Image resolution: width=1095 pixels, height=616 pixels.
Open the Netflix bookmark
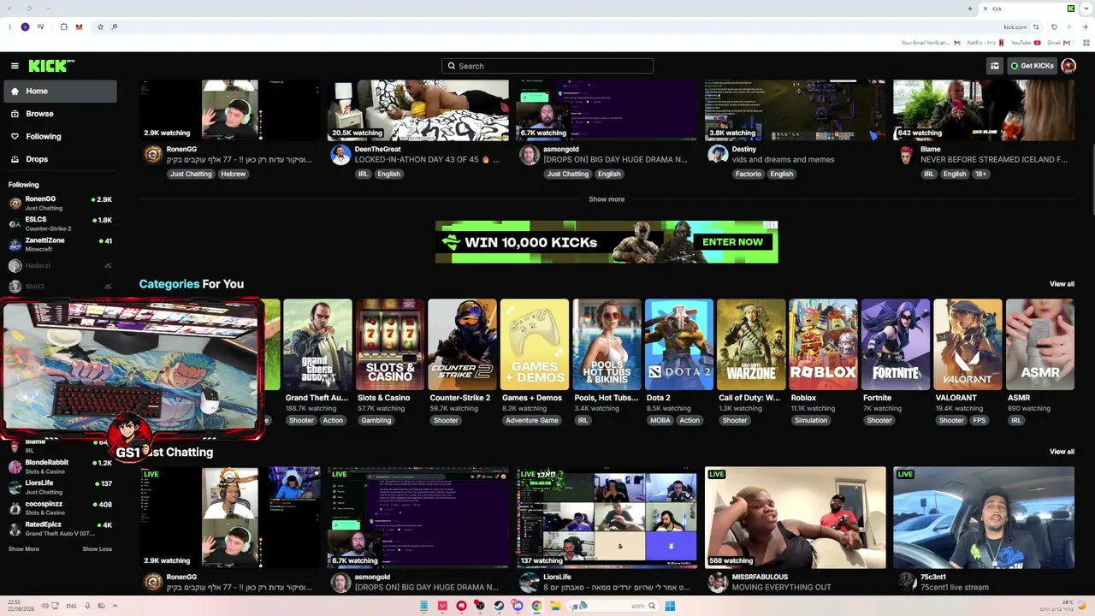click(985, 43)
